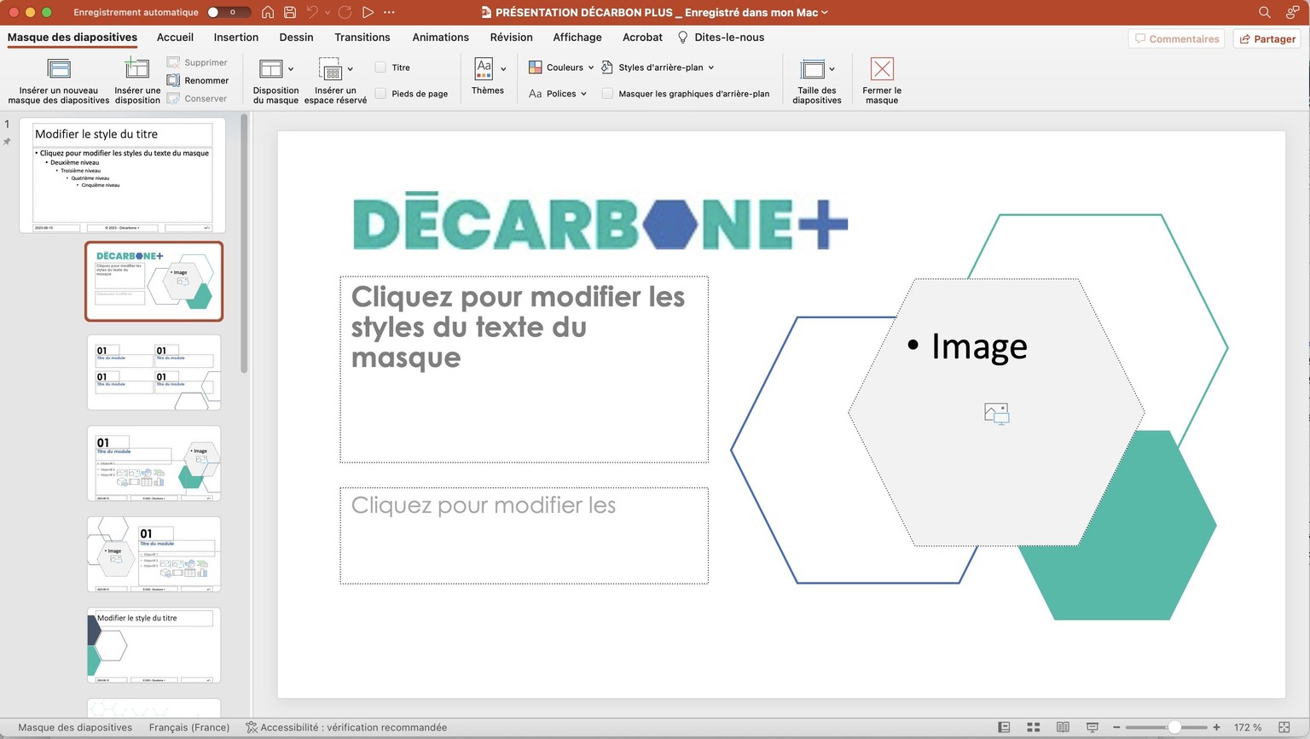This screenshot has height=739, width=1310.
Task: Click Français (France) language in status bar
Action: pyautogui.click(x=189, y=727)
